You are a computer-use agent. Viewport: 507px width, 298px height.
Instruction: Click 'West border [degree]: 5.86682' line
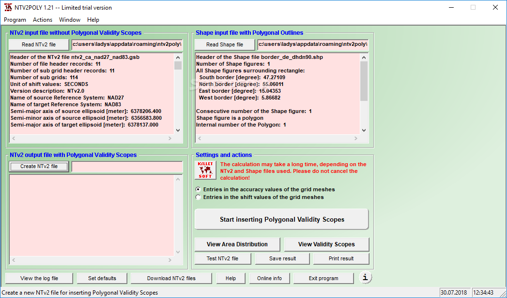(240, 98)
